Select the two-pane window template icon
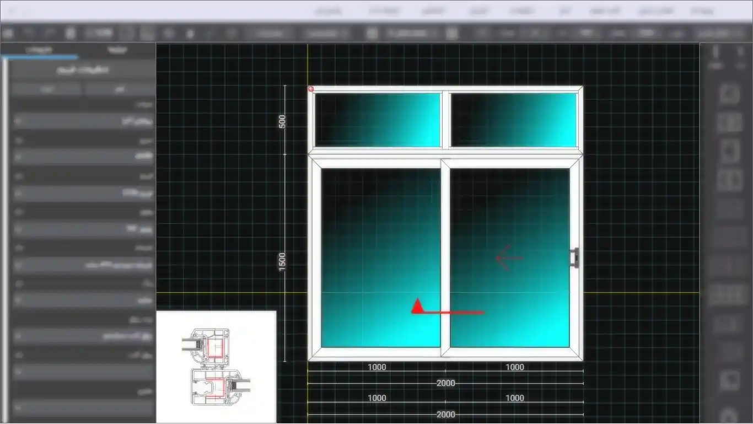 click(729, 122)
